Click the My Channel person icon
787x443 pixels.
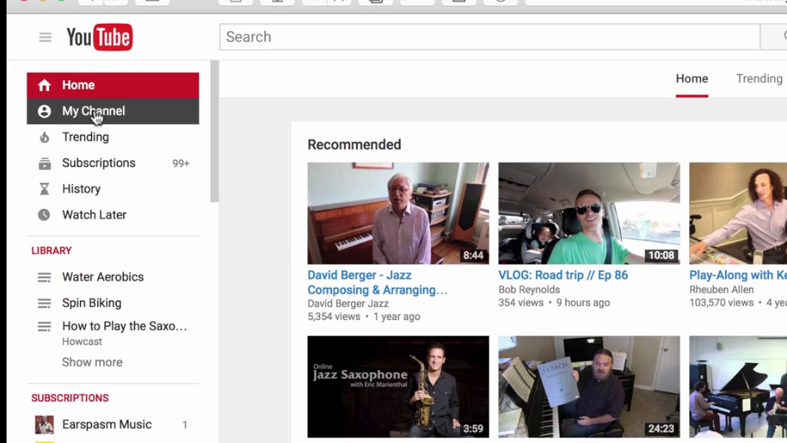[x=44, y=111]
